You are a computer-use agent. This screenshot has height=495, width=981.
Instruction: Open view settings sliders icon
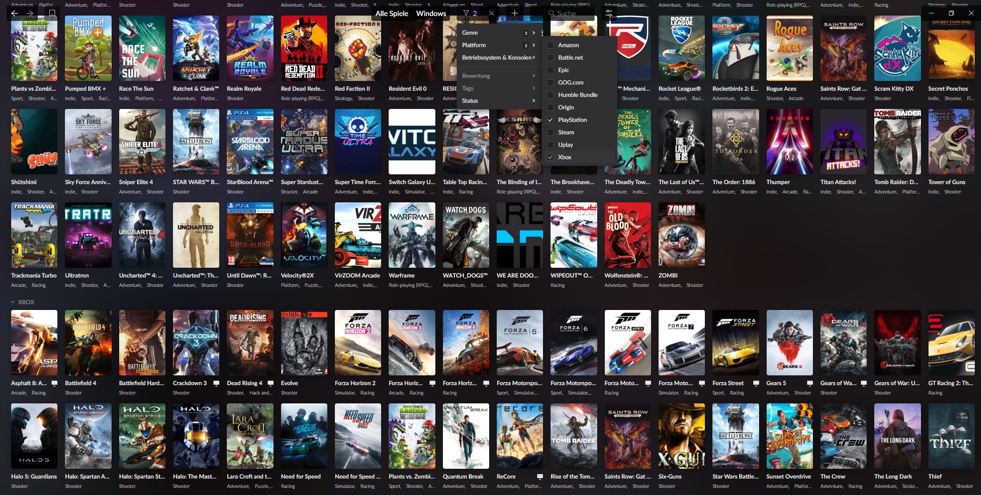609,13
